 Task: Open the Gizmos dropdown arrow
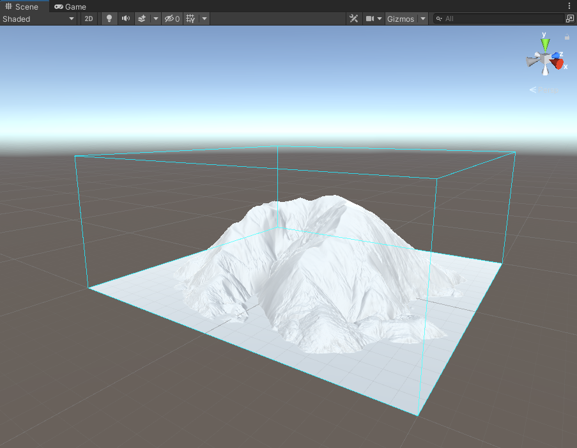click(423, 19)
